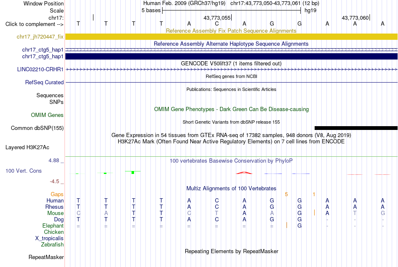Screen dimensions: 398x267
Task: Click the orange insertion mark in Elephant row
Action: (x=287, y=225)
